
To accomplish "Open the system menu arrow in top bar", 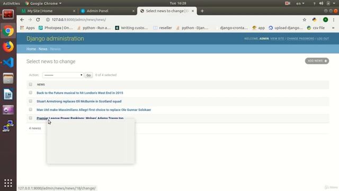I will (334, 3).
